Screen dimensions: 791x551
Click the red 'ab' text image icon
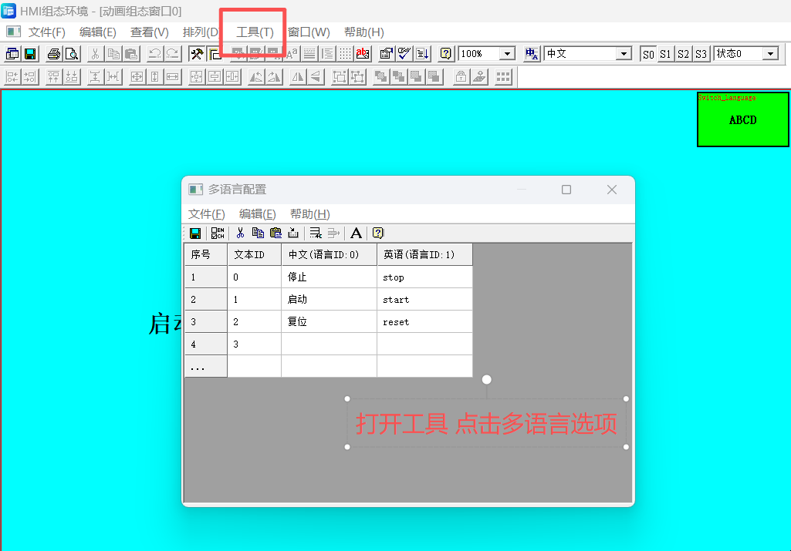tap(363, 53)
